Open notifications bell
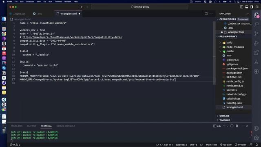Screen dimensions: 261x147 257,145
